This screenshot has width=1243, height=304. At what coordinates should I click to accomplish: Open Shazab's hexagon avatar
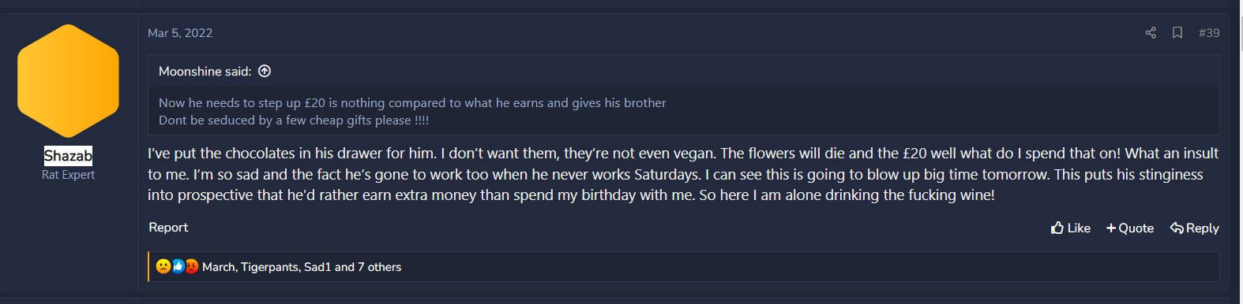[68, 81]
